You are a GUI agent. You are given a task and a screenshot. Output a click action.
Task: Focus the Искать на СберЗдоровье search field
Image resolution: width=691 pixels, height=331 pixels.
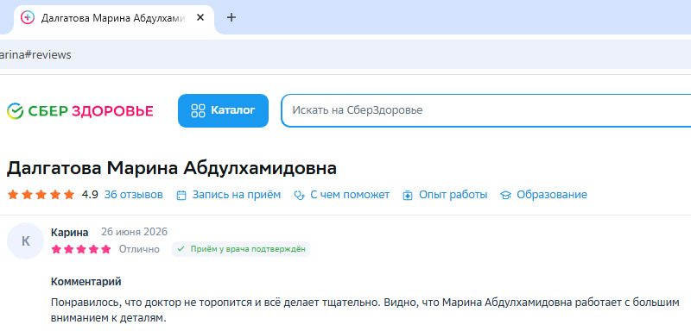pos(485,110)
